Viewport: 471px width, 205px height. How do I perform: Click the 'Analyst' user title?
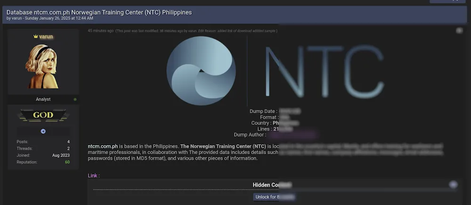43,99
